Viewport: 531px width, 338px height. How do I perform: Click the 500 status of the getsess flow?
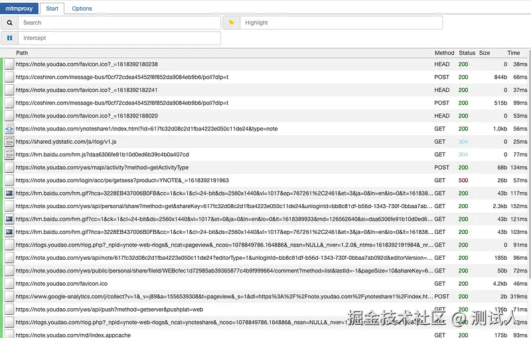point(463,180)
